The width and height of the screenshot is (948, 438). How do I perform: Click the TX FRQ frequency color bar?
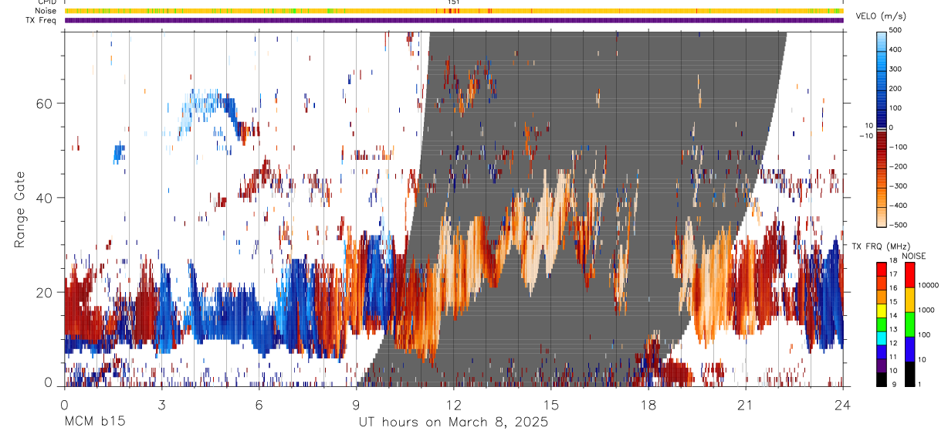[x=882, y=324]
